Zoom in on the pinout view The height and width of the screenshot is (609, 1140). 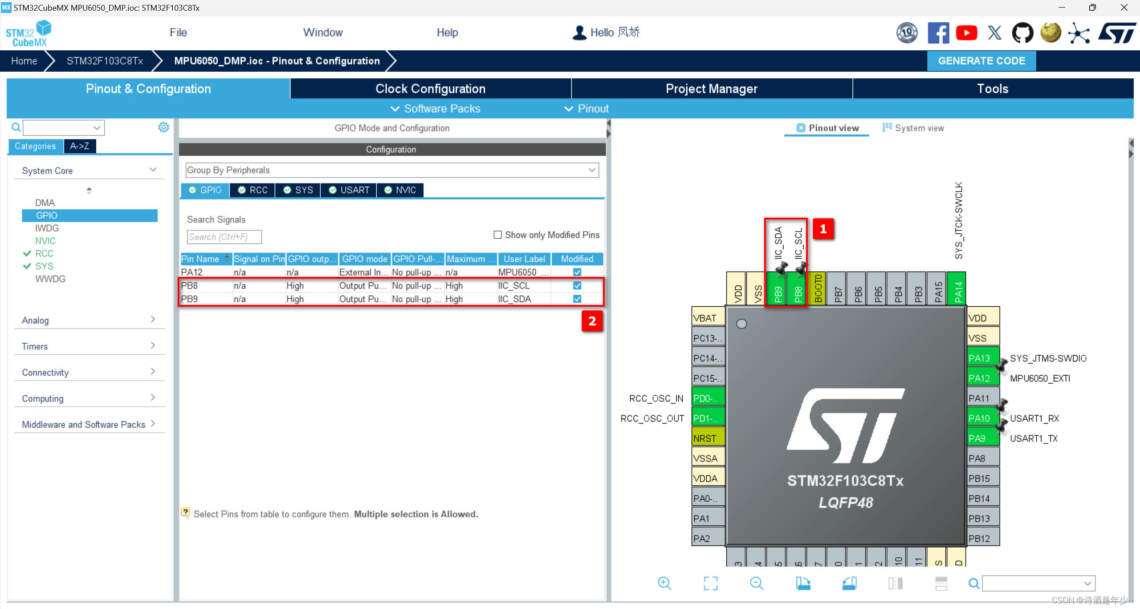click(x=664, y=583)
